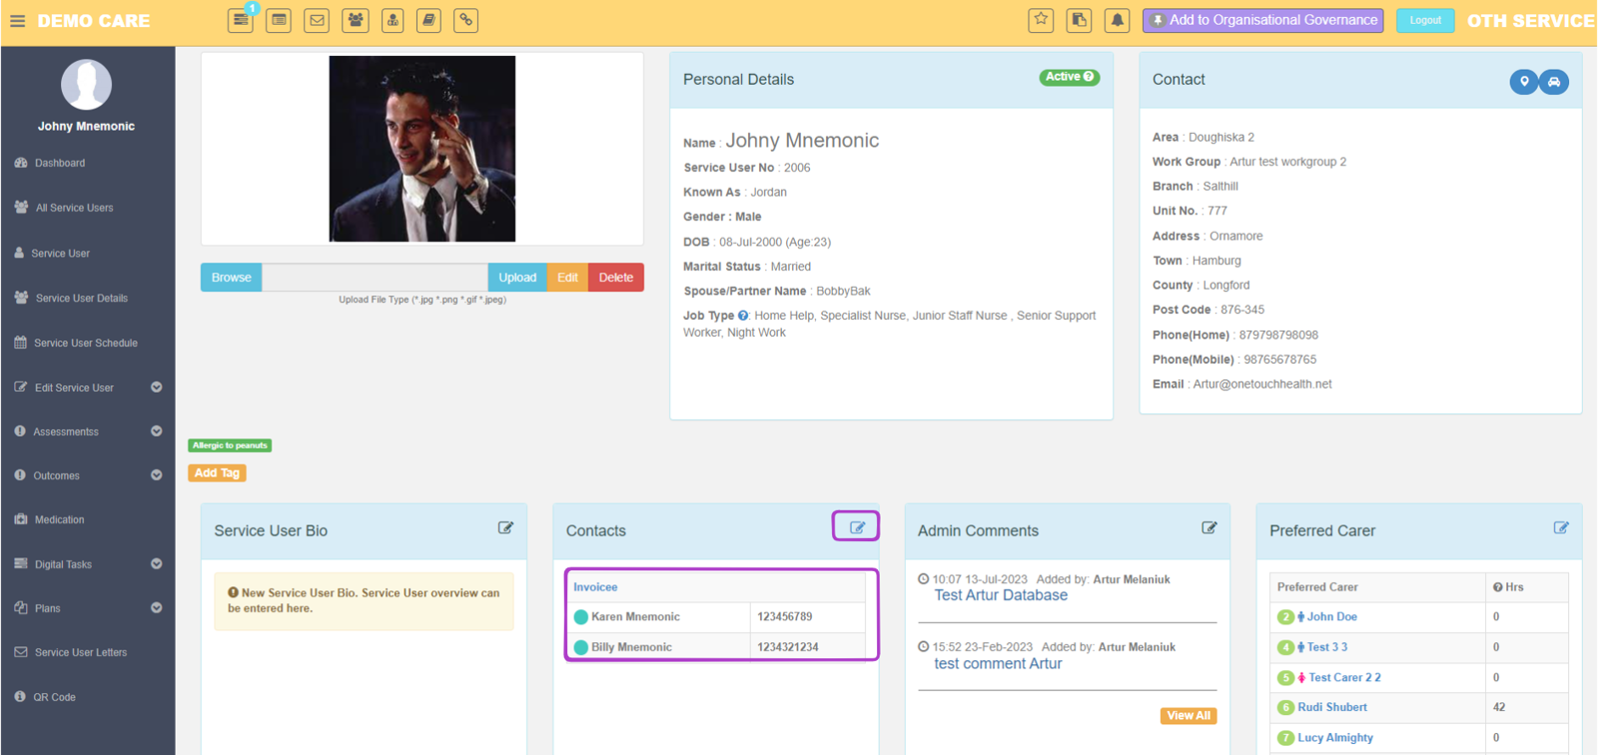Edit the Preferred Carer panel
Viewport: 1598px width, 755px height.
pos(1561,528)
